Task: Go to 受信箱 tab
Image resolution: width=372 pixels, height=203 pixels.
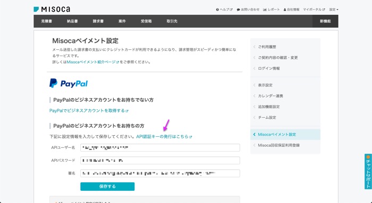Action: (146, 21)
